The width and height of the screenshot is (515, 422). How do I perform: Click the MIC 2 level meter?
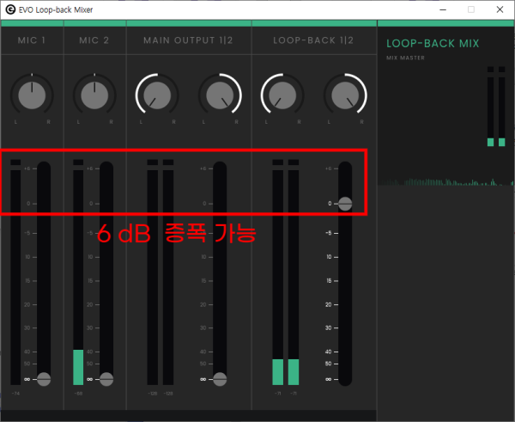[x=78, y=272]
